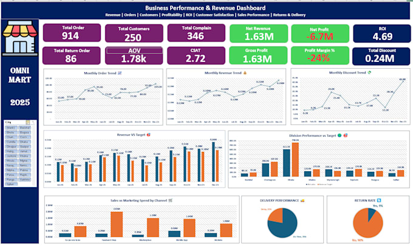The height and width of the screenshot is (246, 413).
Task: Click the Gross Profit 1.63M card
Action: tap(258, 55)
